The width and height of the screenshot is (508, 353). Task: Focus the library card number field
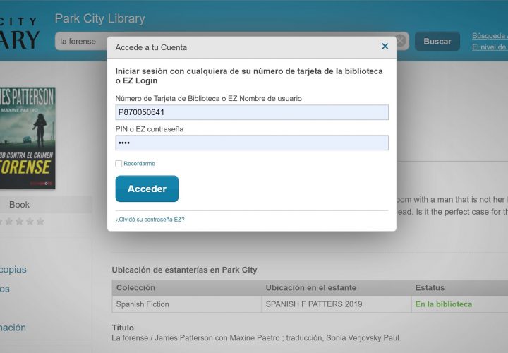tap(252, 112)
